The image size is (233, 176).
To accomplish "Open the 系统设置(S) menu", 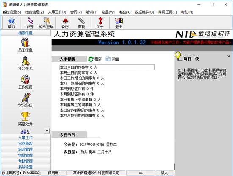I will coord(12,12).
